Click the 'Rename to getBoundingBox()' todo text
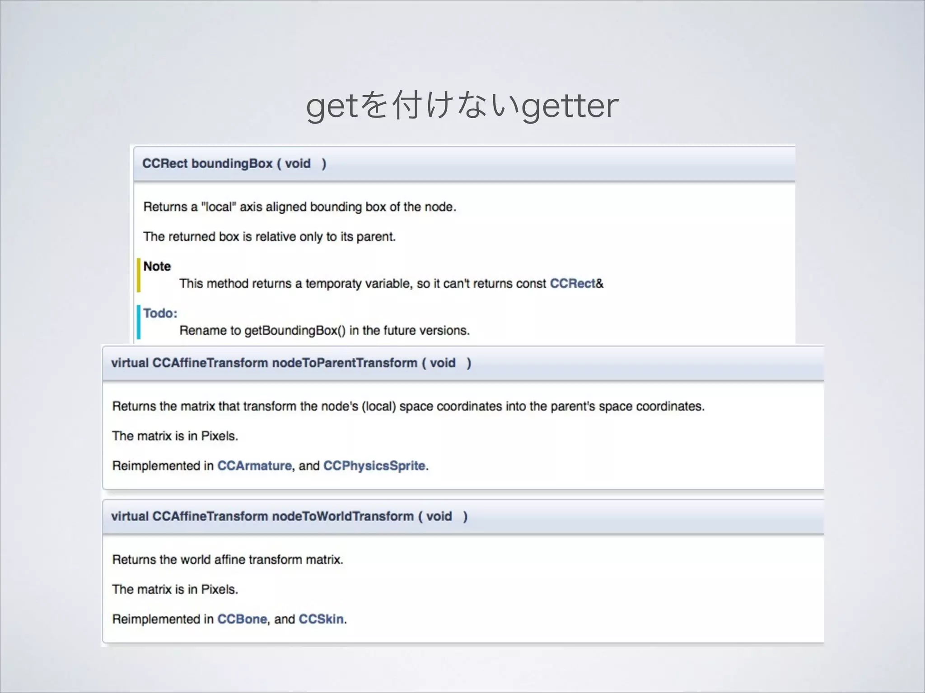The height and width of the screenshot is (693, 925). tap(324, 330)
